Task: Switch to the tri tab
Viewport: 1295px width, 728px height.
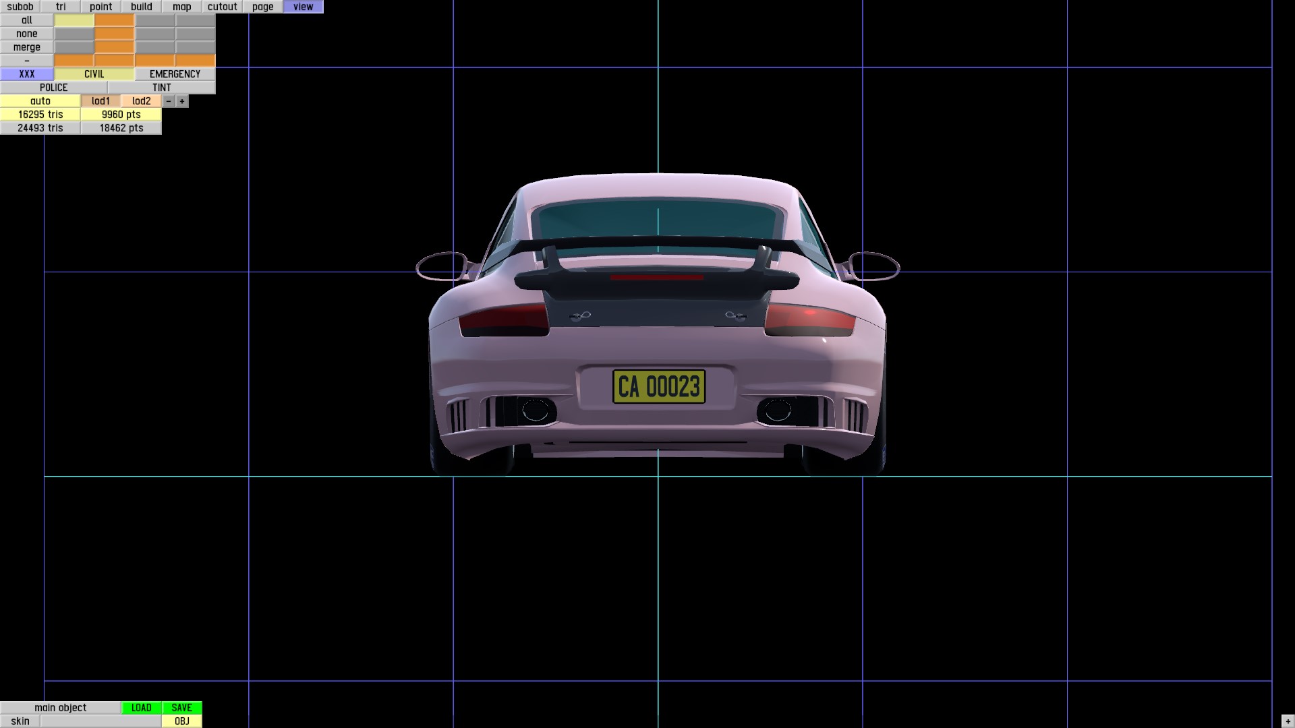Action: pyautogui.click(x=61, y=7)
